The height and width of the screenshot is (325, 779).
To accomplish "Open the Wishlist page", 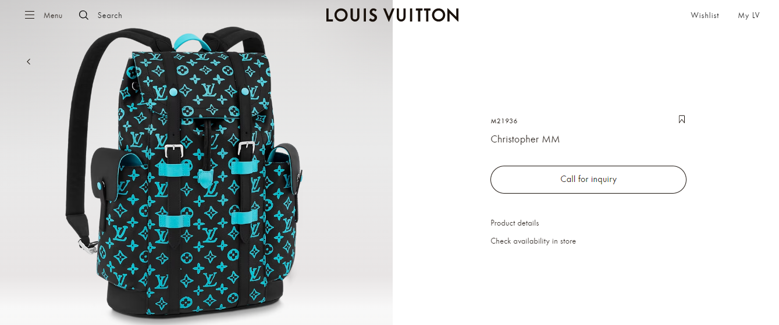I will [x=705, y=16].
